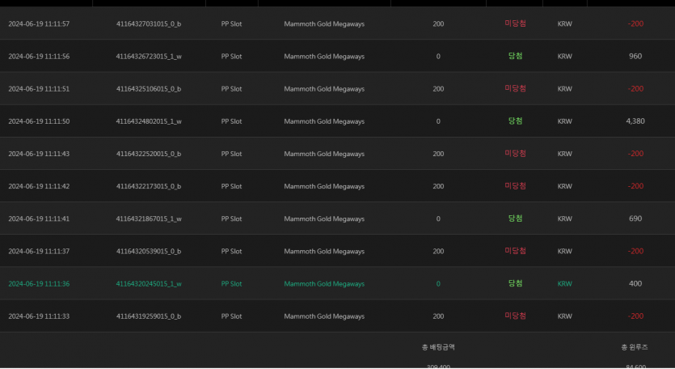The width and height of the screenshot is (675, 369).
Task: Click Mammoth Gold Megaways in the 11:11:33 row
Action: pyautogui.click(x=324, y=316)
